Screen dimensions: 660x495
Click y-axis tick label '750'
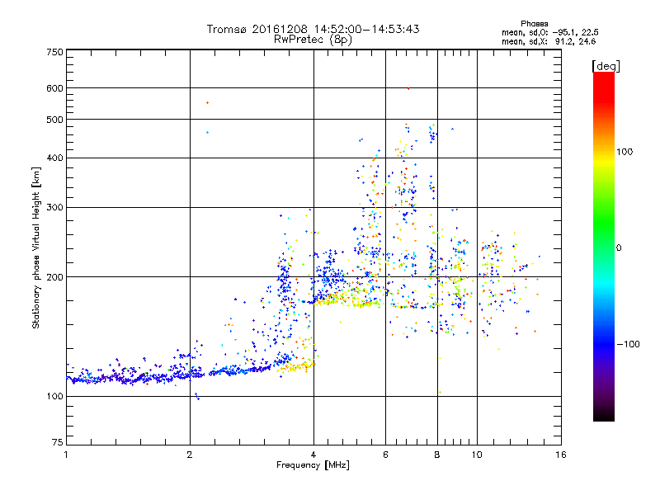[55, 52]
